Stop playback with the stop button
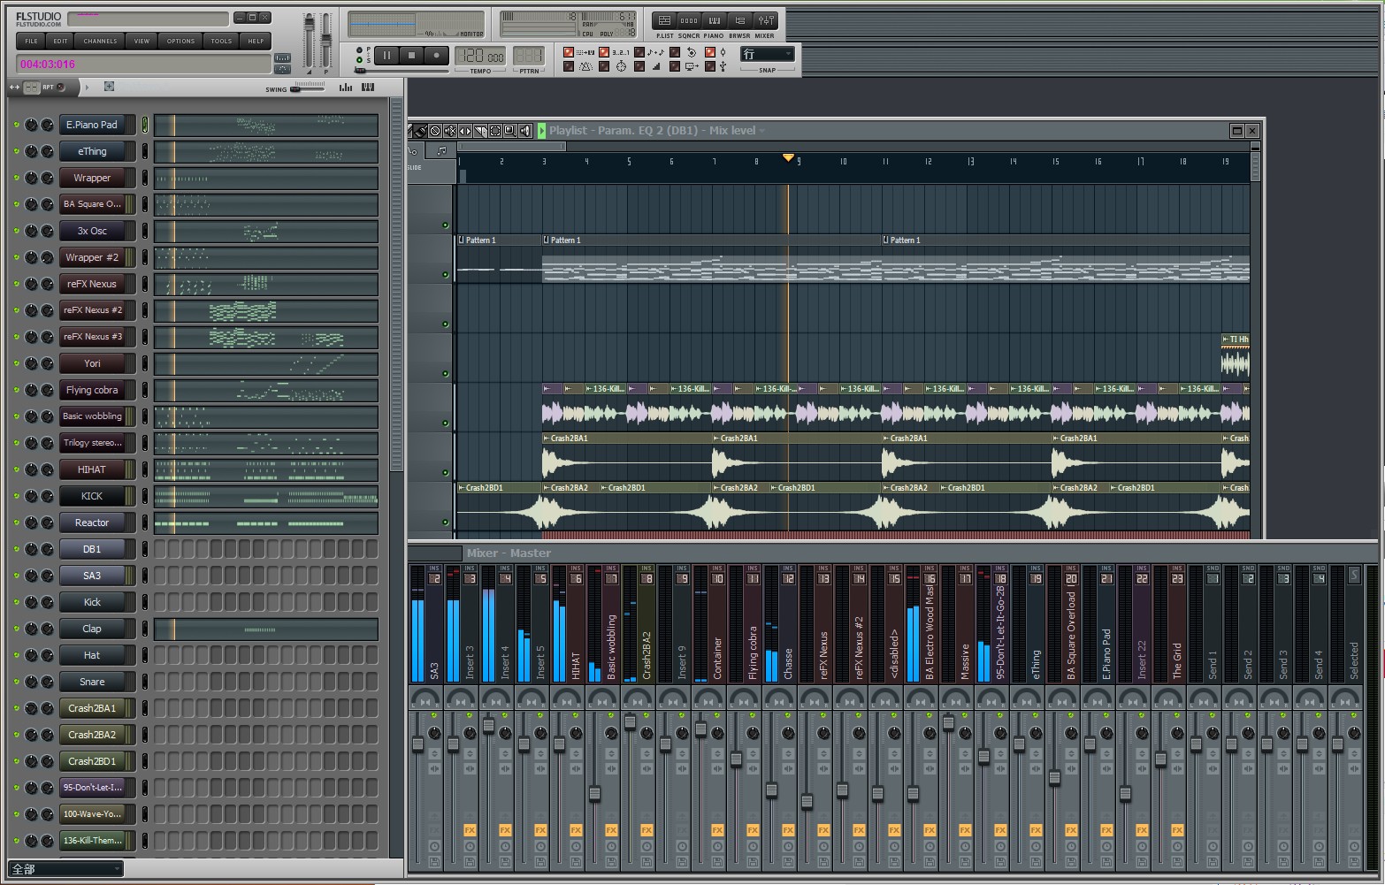Screen dimensions: 1385x885 tap(411, 56)
